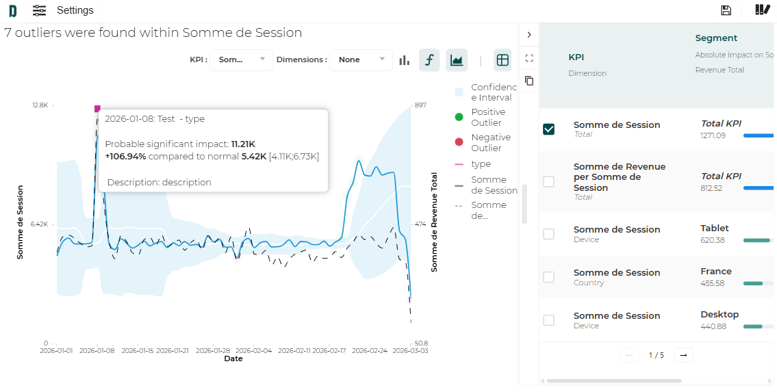Click the copy icon in side strip

click(529, 81)
